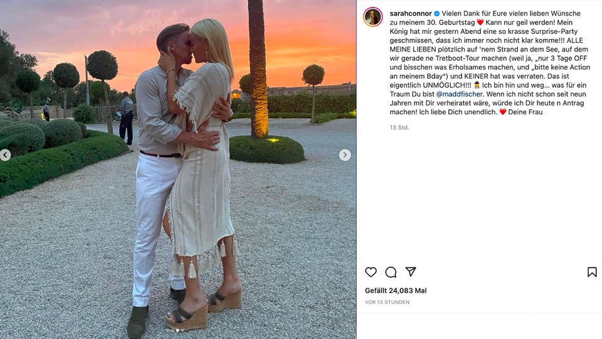Go to previous photo with left arrow
The image size is (602, 339).
click(x=5, y=155)
